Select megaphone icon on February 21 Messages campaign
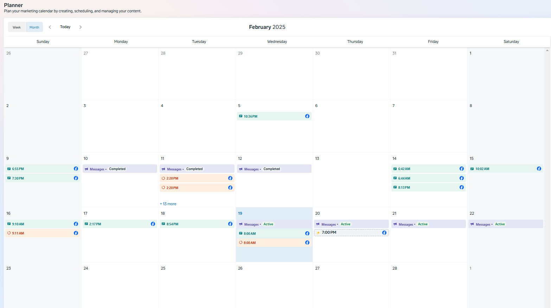551x308 pixels. pyautogui.click(x=395, y=224)
